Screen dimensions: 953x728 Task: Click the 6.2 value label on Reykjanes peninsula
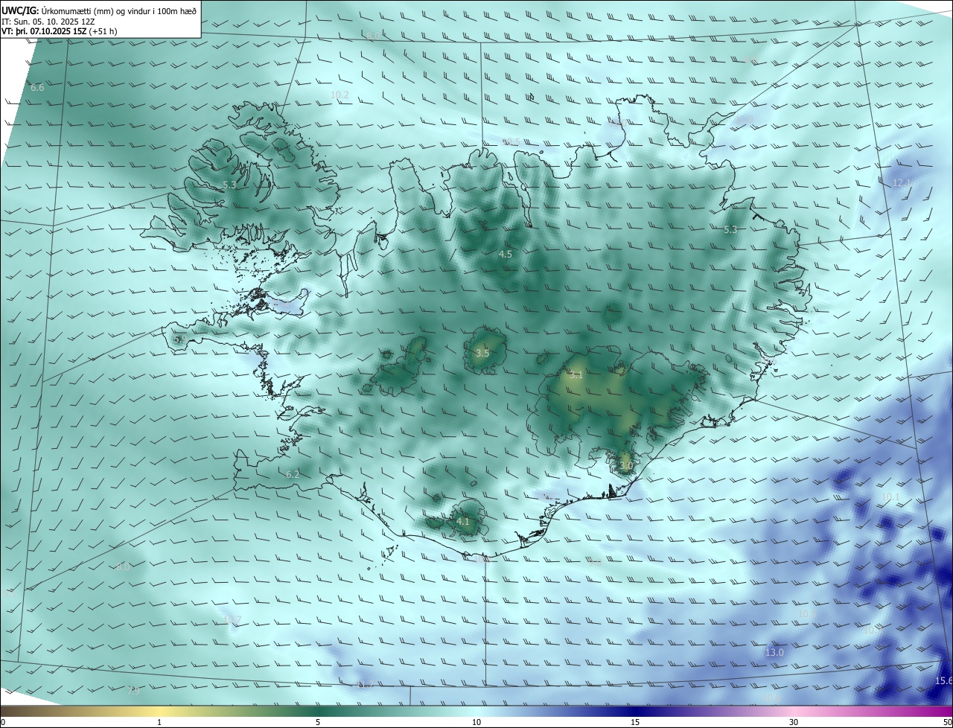point(293,475)
